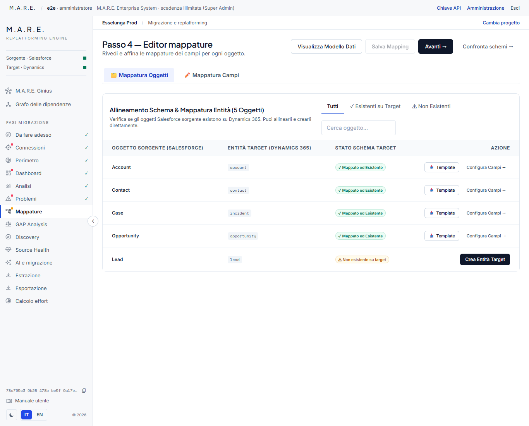Click the Source Health heart icon

(x=8, y=250)
